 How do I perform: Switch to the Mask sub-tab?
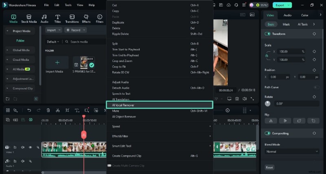pos(286,24)
